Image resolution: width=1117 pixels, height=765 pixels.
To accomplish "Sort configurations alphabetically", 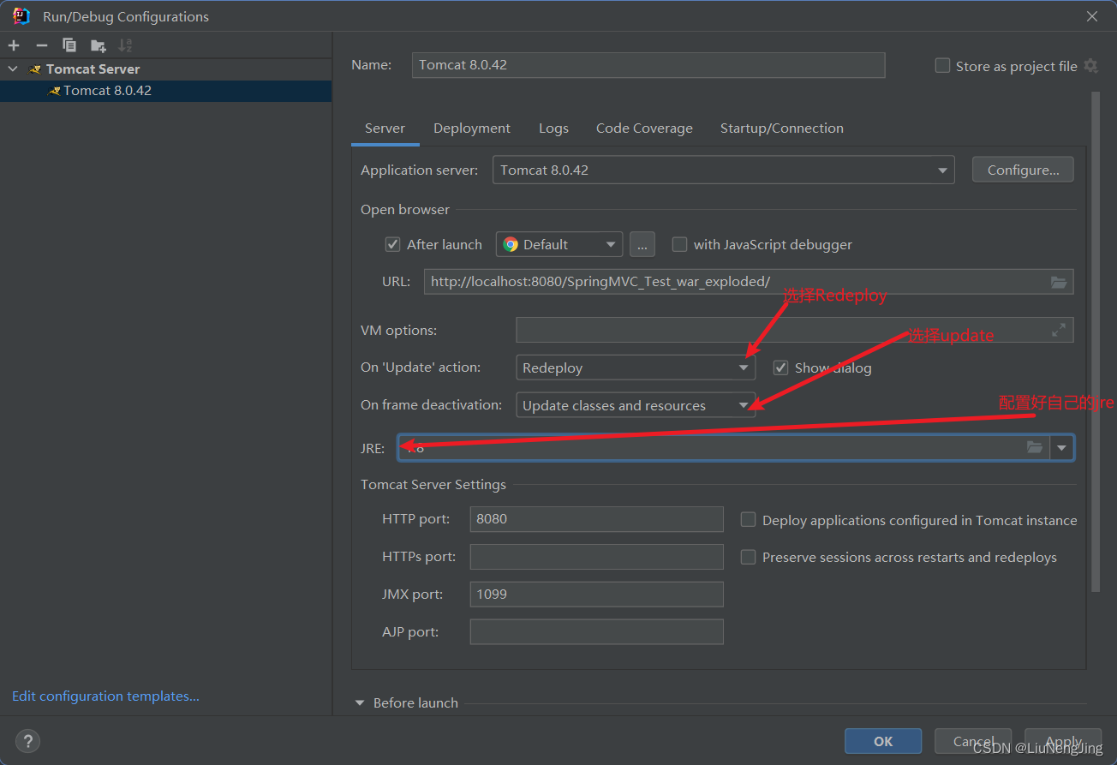I will (x=125, y=45).
